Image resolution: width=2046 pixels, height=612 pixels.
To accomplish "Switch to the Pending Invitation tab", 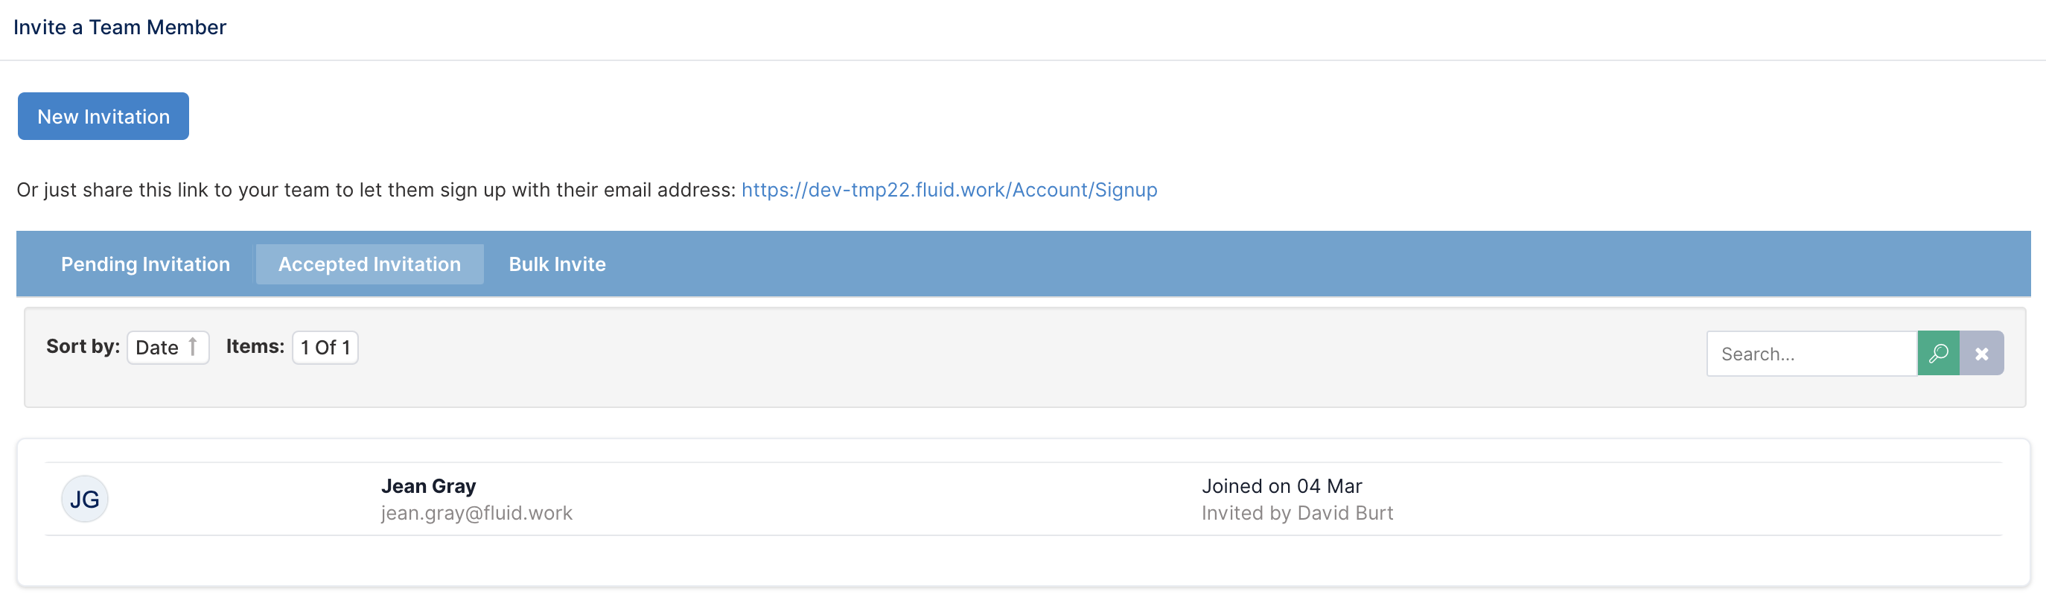I will point(145,264).
